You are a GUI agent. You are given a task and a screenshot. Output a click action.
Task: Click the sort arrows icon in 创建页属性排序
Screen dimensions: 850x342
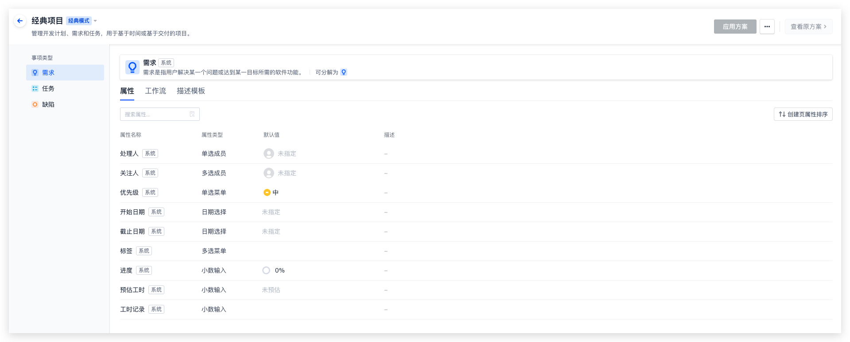pos(782,114)
